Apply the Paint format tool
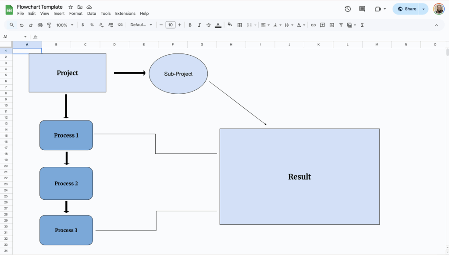449x255 pixels. point(48,25)
